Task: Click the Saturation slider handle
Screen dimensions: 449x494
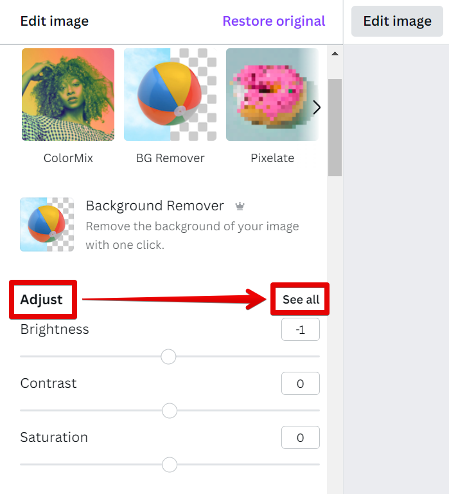Action: pos(170,464)
